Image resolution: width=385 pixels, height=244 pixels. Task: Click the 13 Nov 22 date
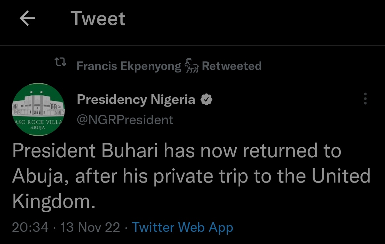pyautogui.click(x=90, y=228)
